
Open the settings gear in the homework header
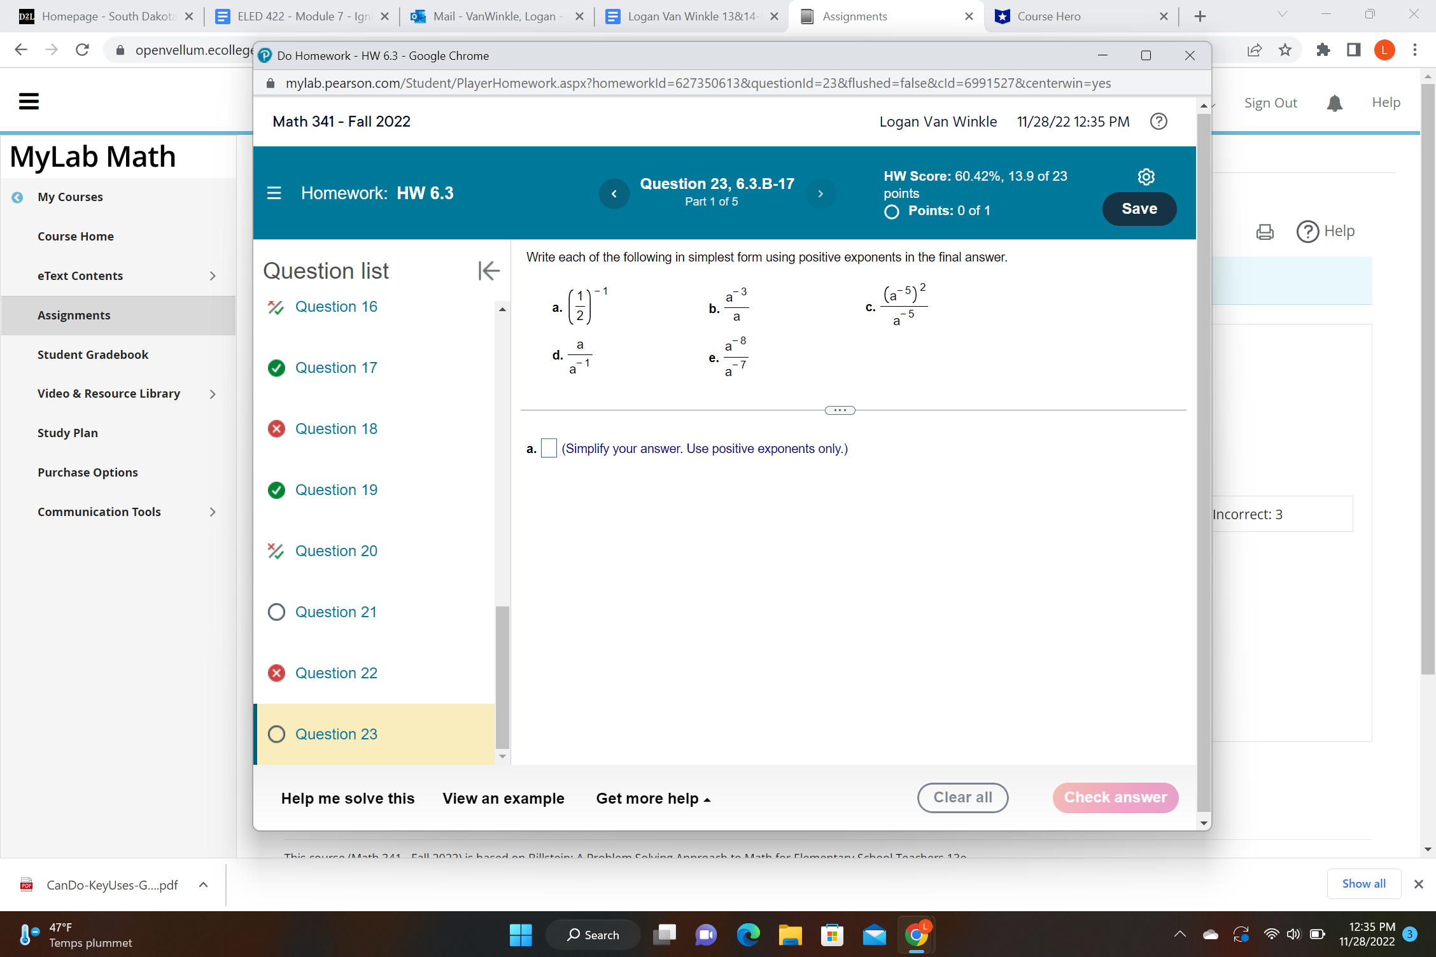click(1146, 177)
